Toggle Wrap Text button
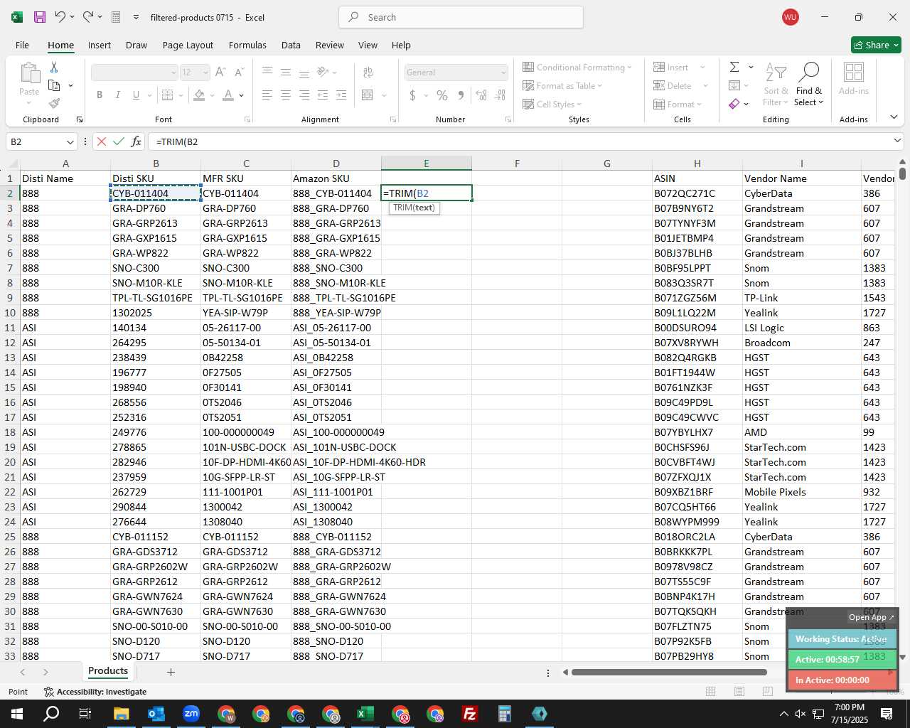 coord(368,73)
